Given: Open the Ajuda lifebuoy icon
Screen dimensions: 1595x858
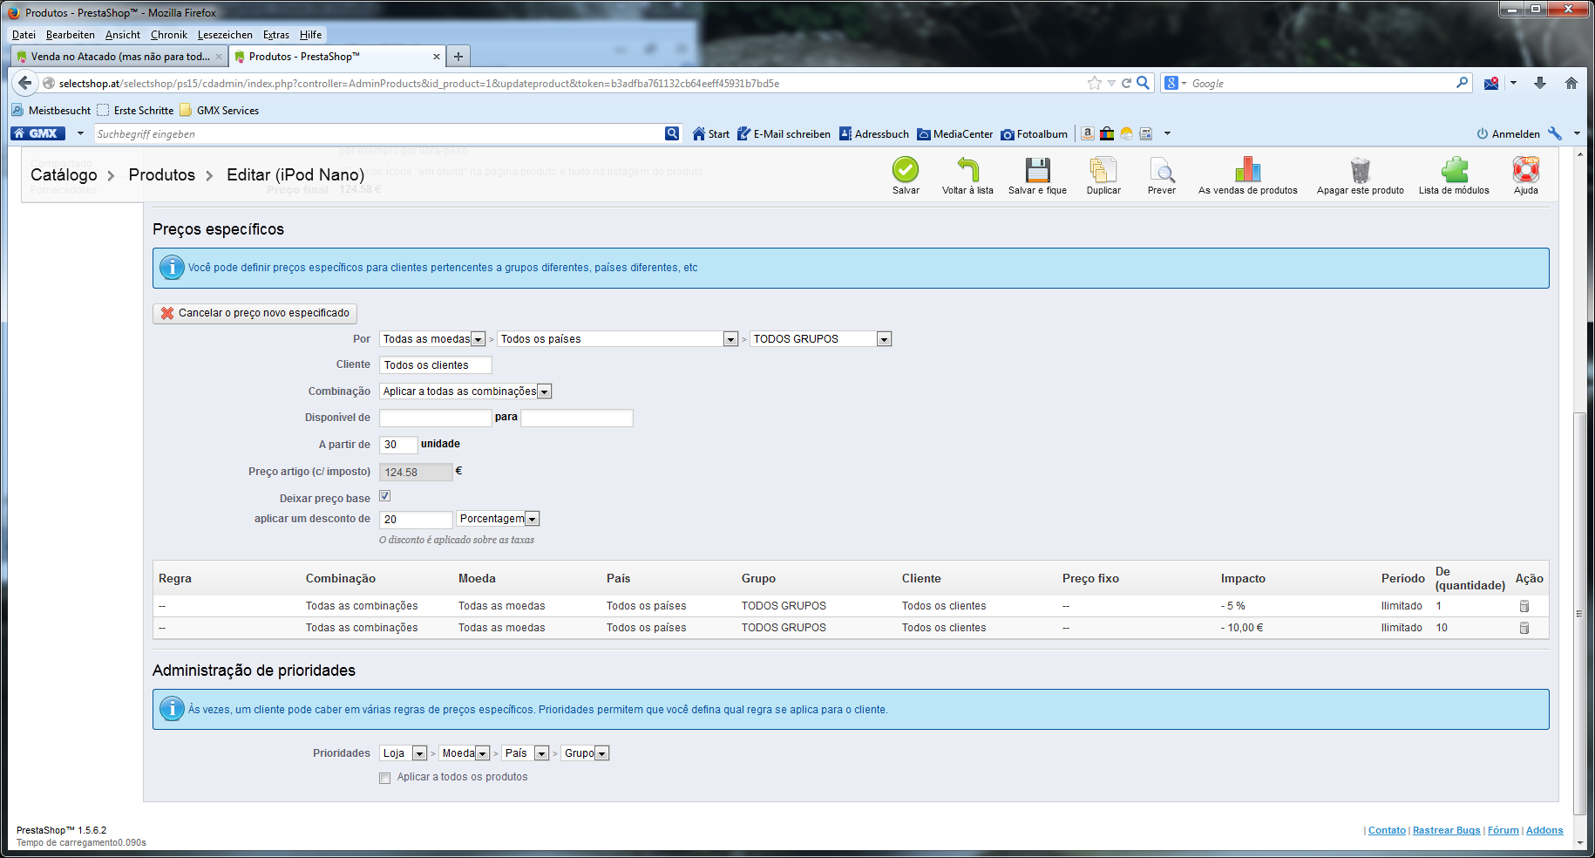Looking at the screenshot, I should pyautogui.click(x=1526, y=169).
